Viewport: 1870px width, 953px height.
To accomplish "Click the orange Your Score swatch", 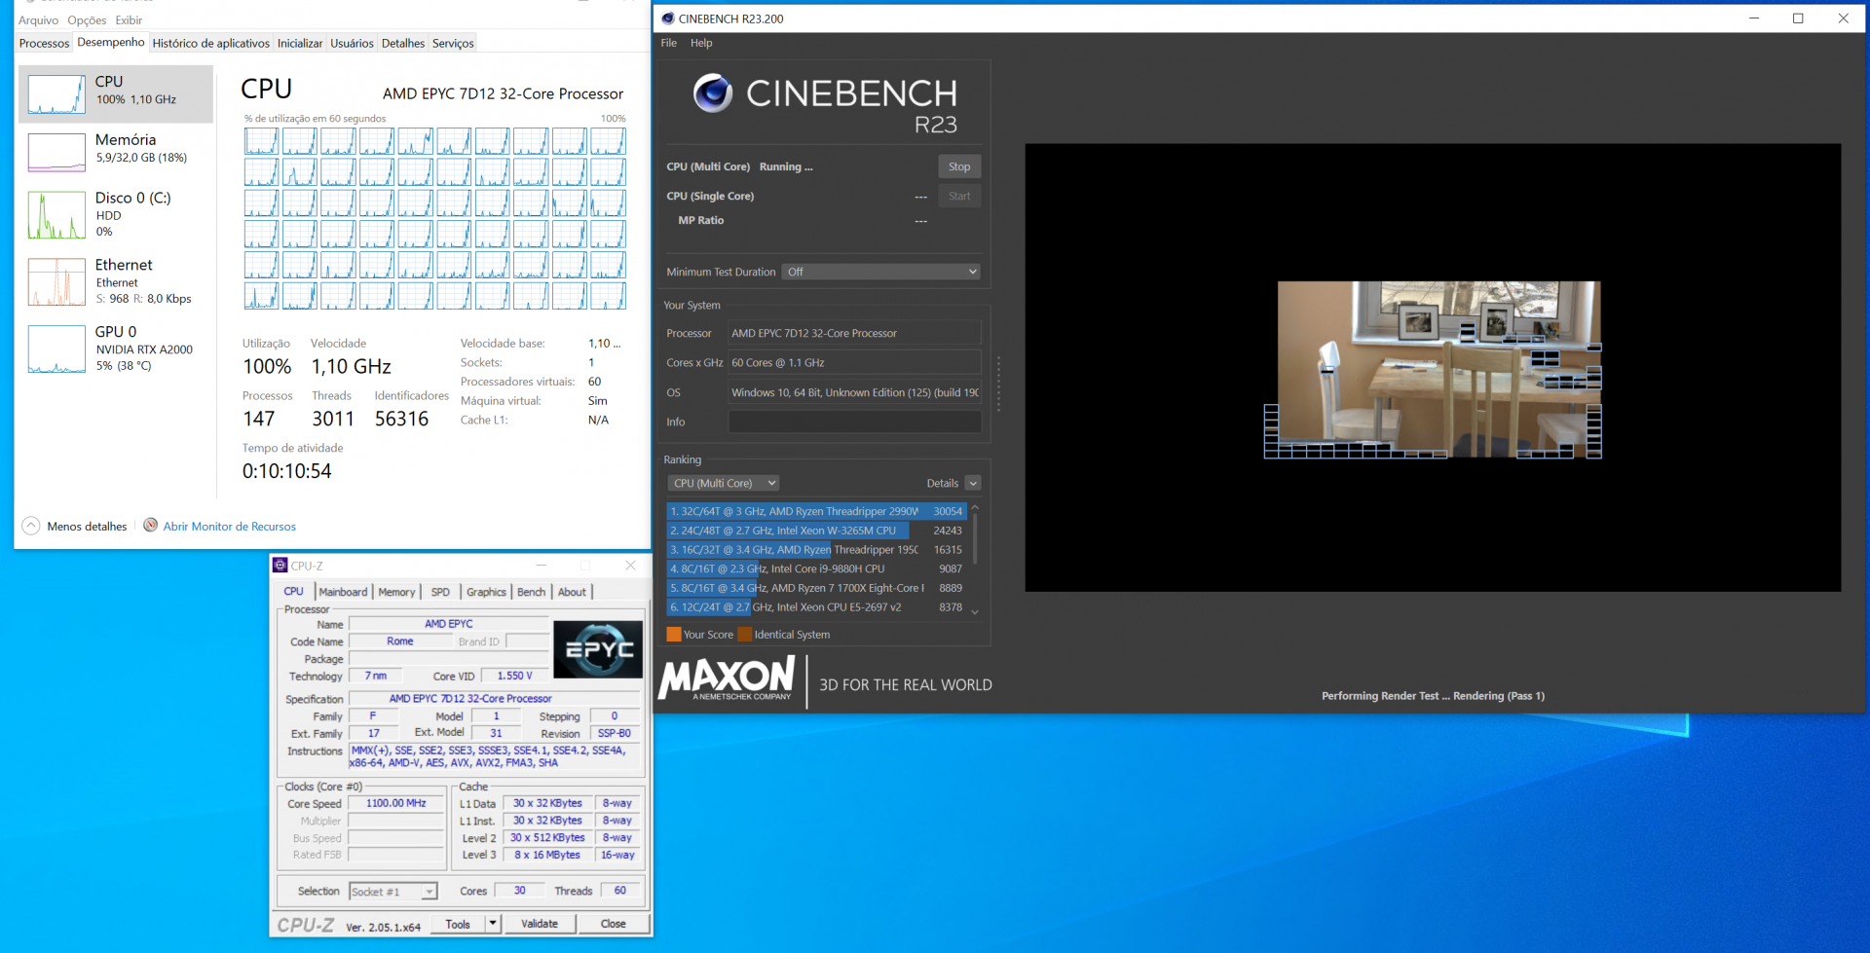I will [x=674, y=635].
